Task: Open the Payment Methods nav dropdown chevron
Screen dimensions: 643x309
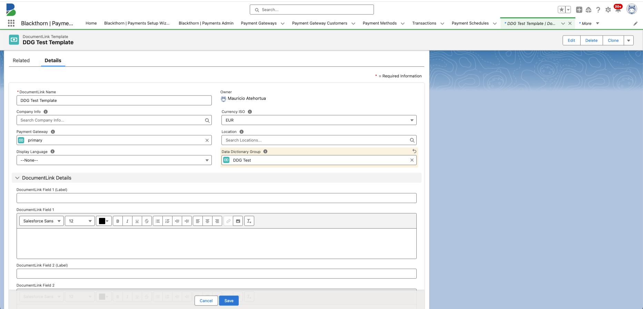Action: (403, 23)
